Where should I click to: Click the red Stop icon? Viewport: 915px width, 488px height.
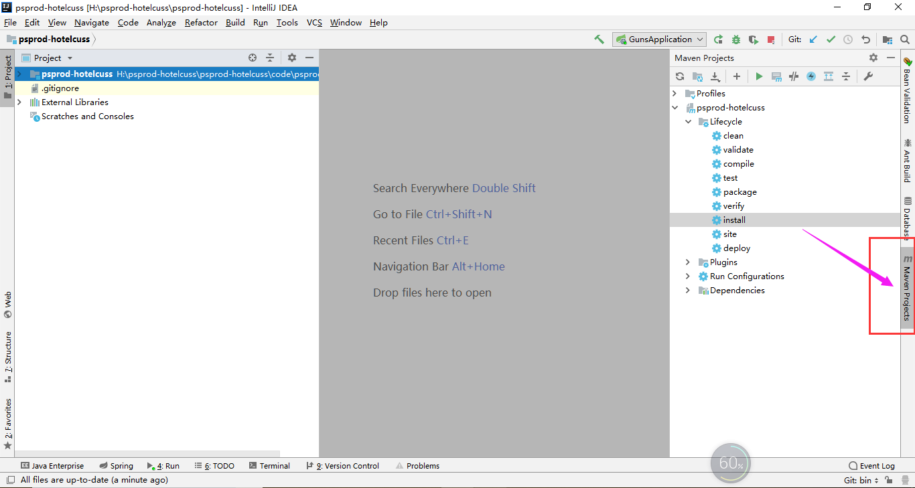pyautogui.click(x=771, y=39)
